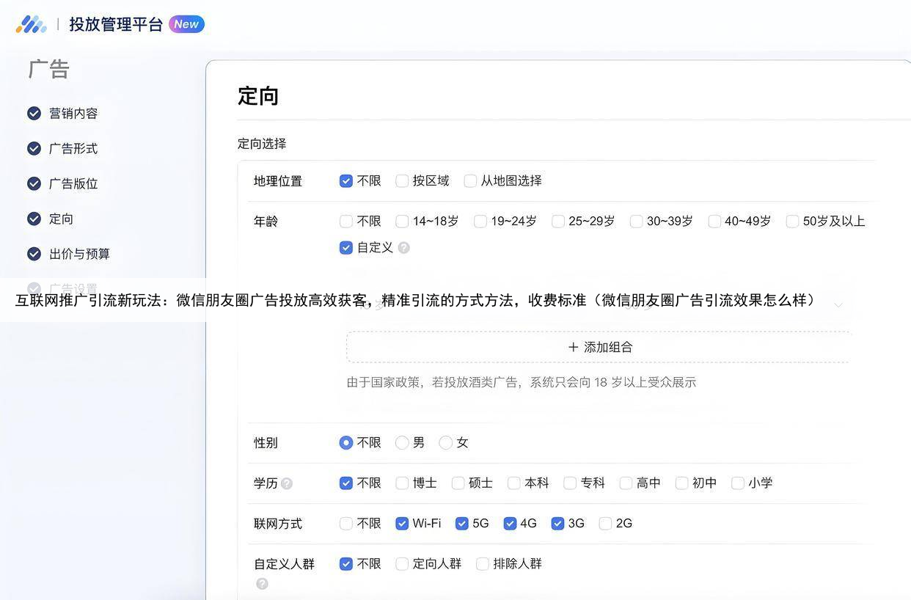Click the New badge in header
The image size is (911, 600).
tap(186, 24)
